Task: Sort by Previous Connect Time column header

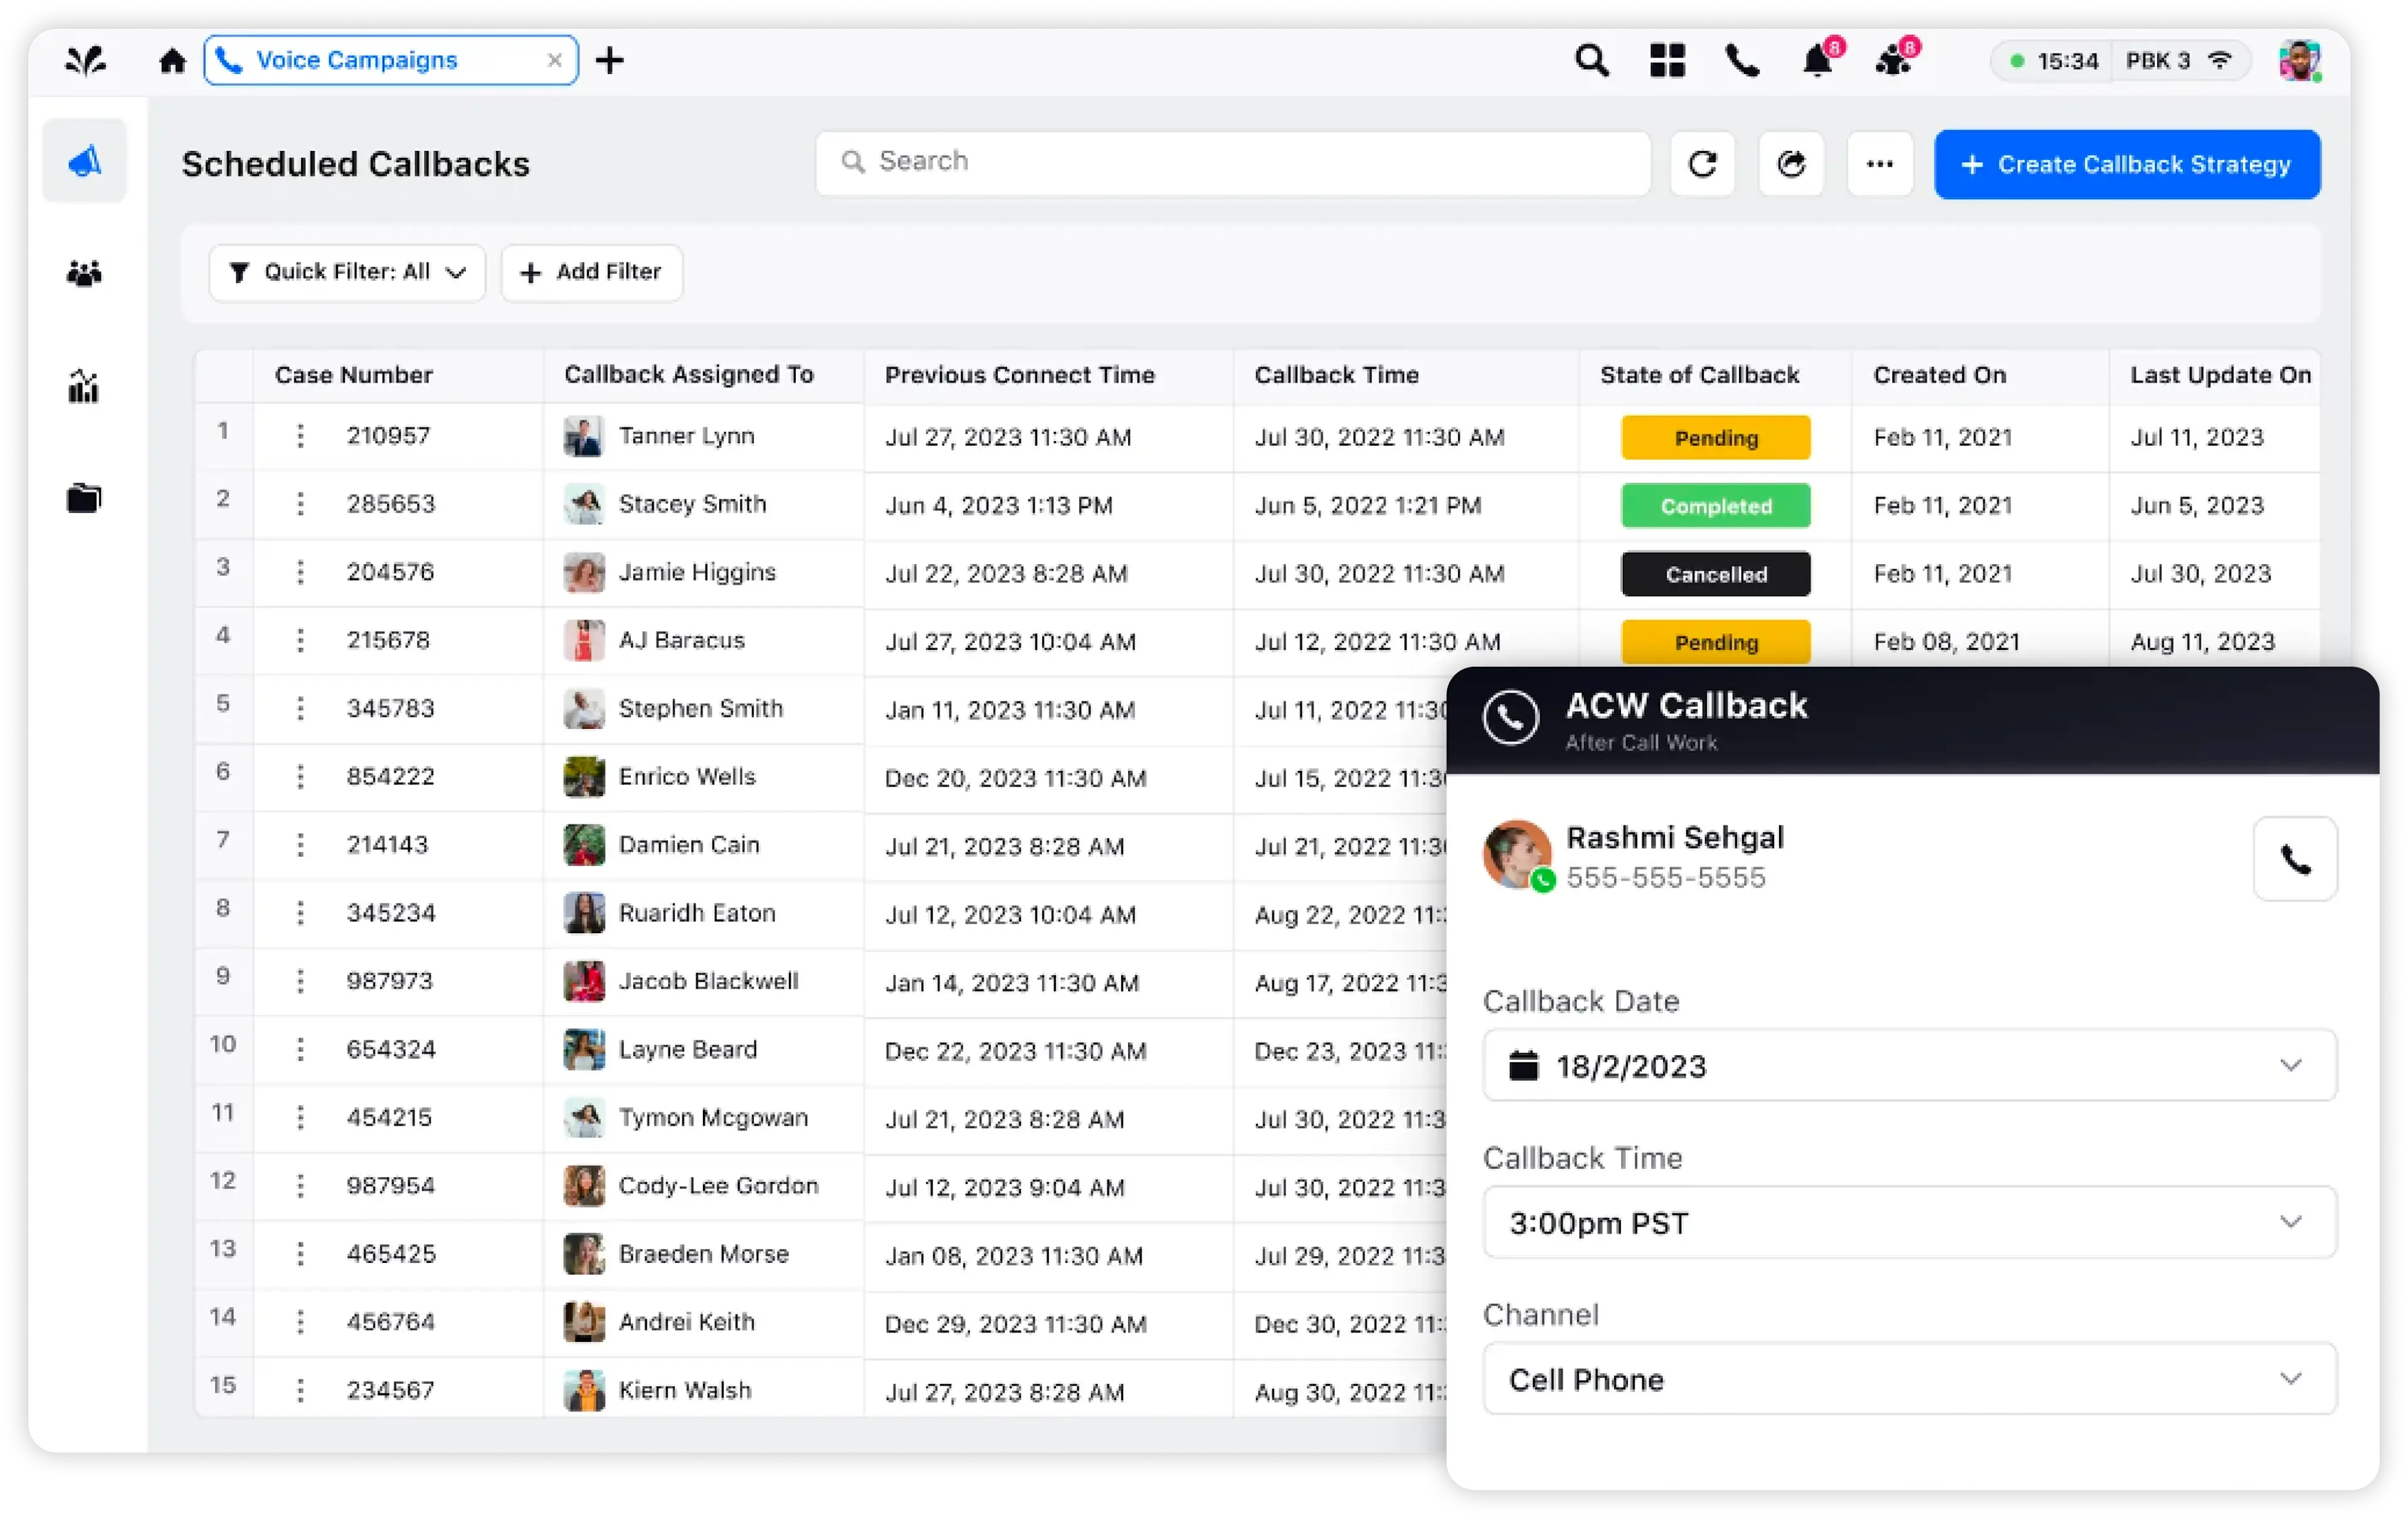Action: (x=1020, y=375)
